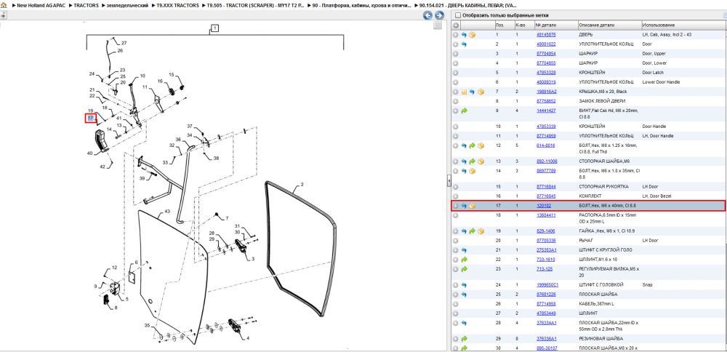This screenshot has width=727, height=352.
Task: Open part number link 48145876
Action: (x=546, y=35)
